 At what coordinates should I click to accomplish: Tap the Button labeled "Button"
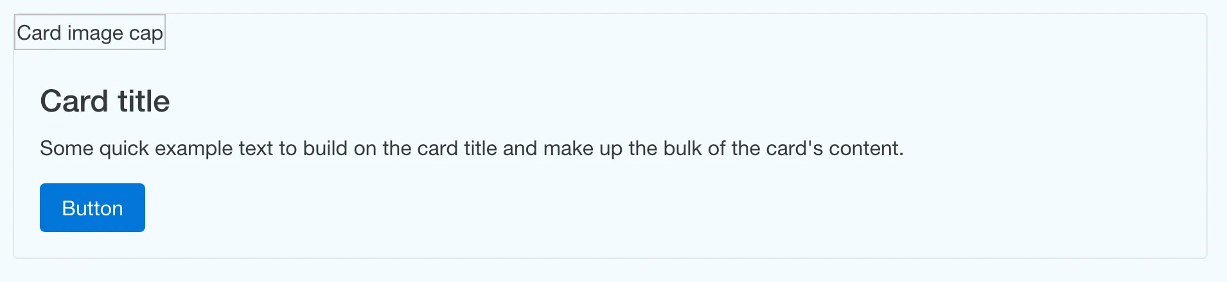pyautogui.click(x=93, y=208)
